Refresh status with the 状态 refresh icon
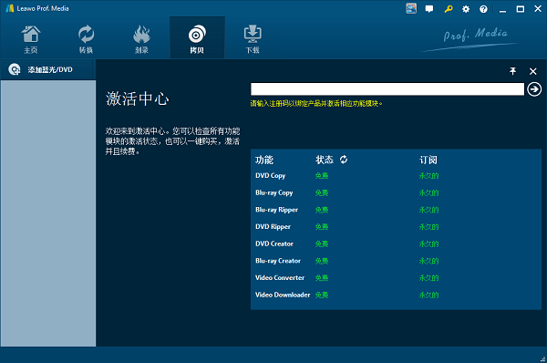 click(x=344, y=160)
